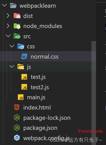Click the src code folder icon
This screenshot has width=106, height=145.
tap(17, 36)
